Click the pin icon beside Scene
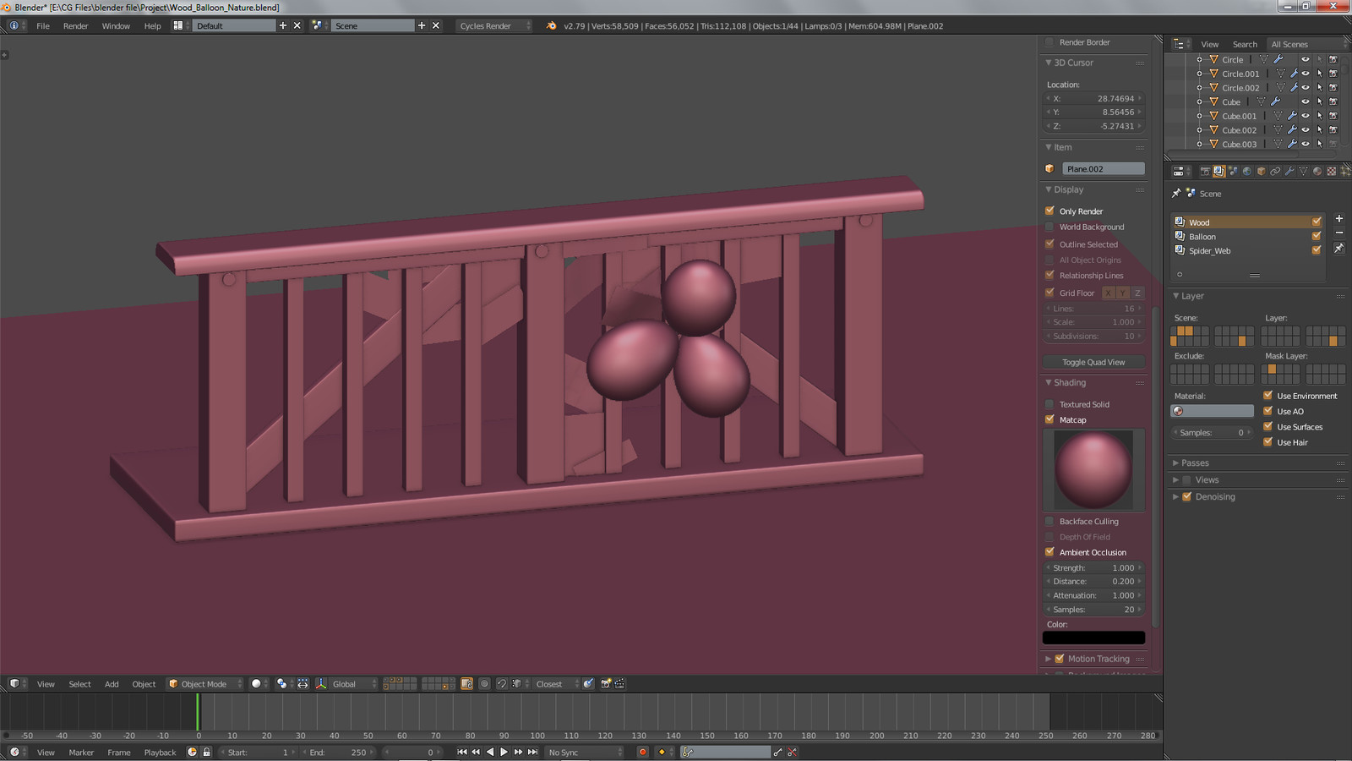1352x761 pixels. [1176, 194]
